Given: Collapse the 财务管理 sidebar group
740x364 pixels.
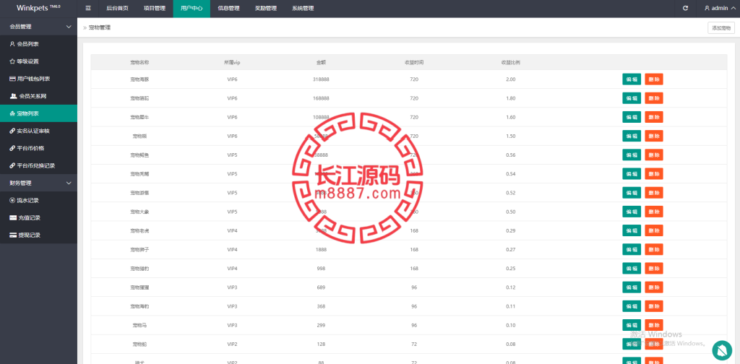Looking at the screenshot, I should tap(39, 183).
